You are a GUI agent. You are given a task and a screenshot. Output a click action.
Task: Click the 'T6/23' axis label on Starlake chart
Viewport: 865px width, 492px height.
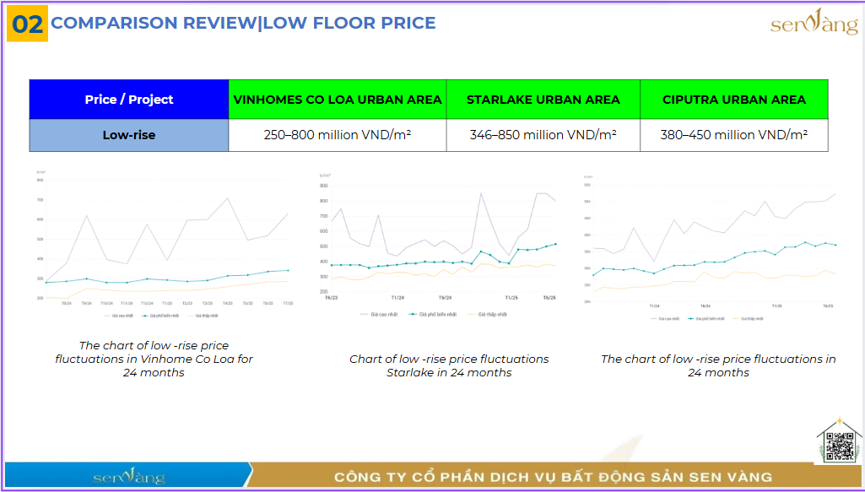(x=332, y=298)
